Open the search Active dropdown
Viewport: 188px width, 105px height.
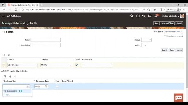coord(144,45)
